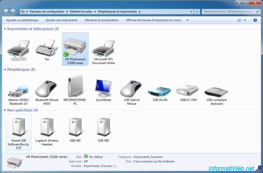The height and width of the screenshot is (173, 263).
Task: Select the SyncMaster monitor icon
Action: [103, 88]
